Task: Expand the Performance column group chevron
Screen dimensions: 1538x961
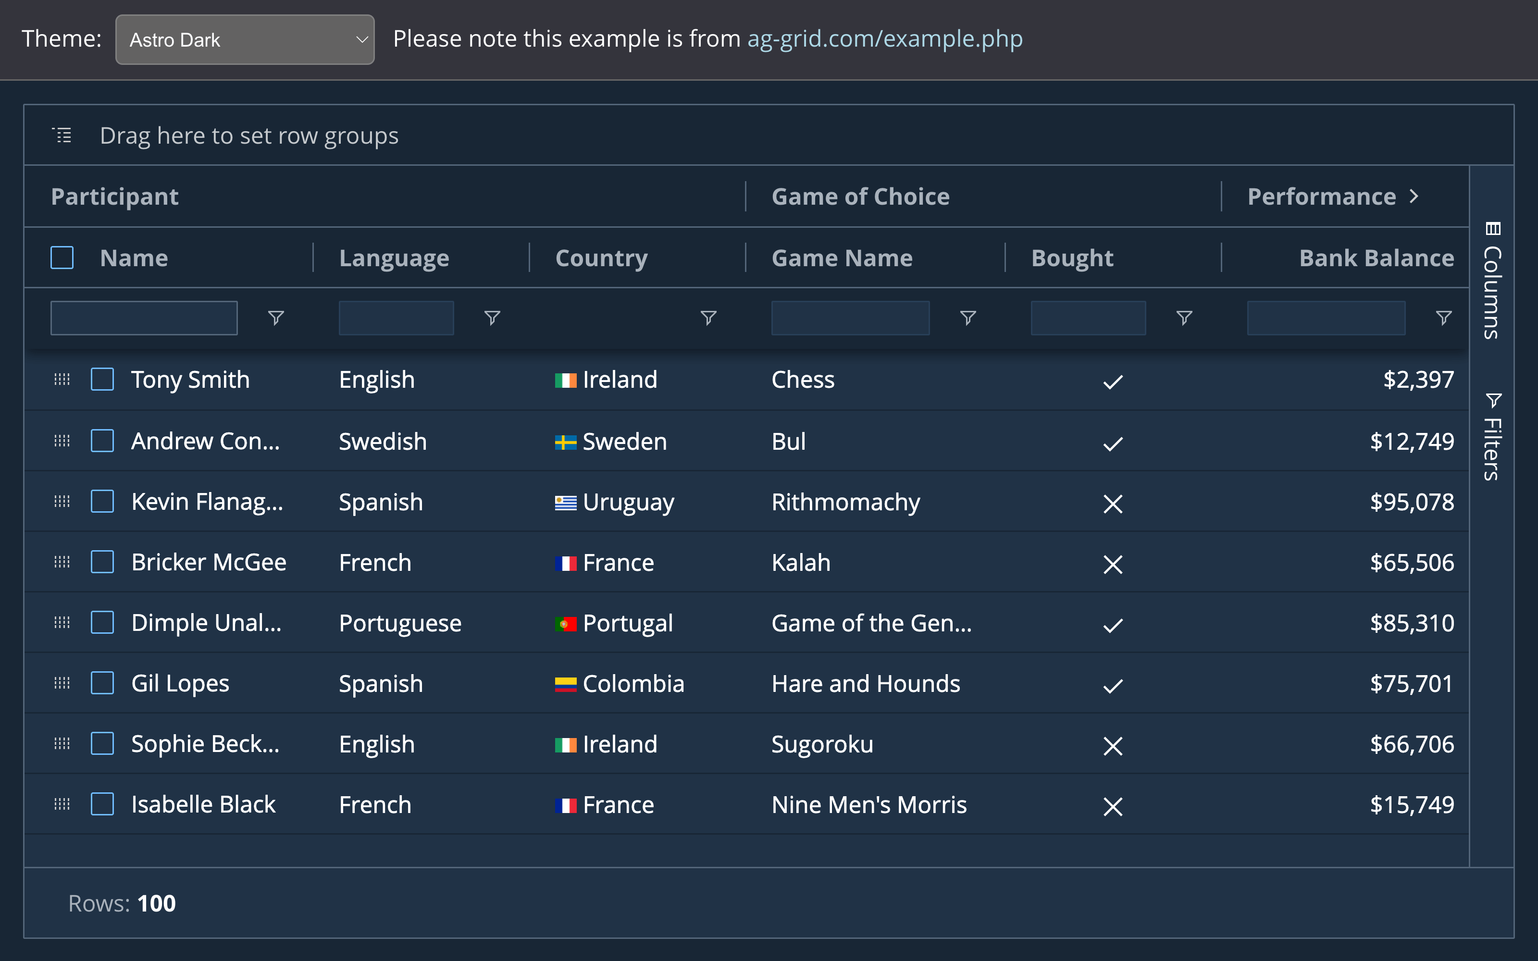Action: click(x=1414, y=197)
